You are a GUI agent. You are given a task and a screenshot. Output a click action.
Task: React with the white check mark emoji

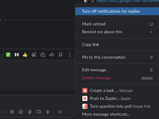click(x=8, y=55)
